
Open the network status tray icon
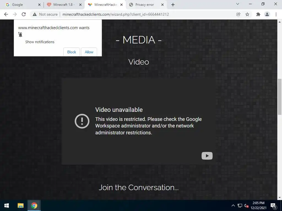240,206
